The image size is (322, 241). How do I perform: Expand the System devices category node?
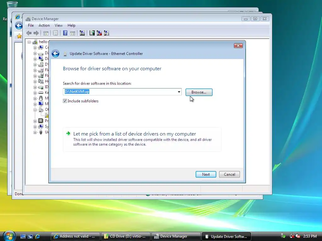click(35, 127)
